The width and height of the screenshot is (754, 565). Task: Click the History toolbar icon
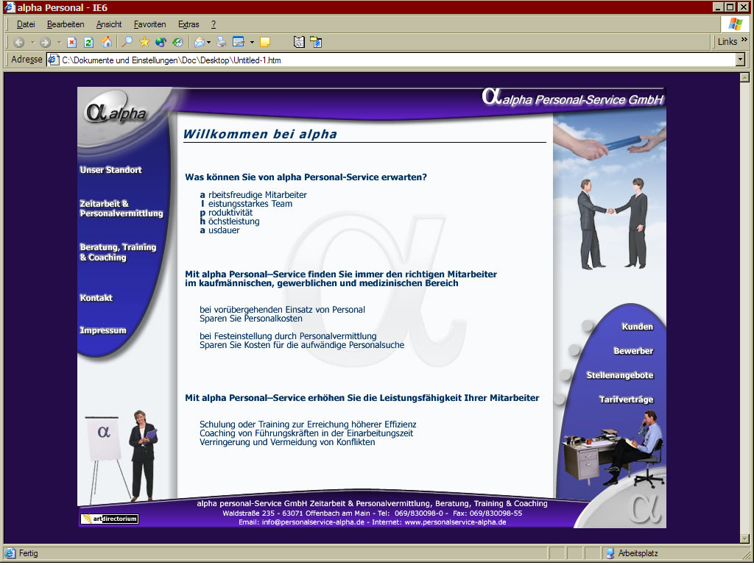177,42
